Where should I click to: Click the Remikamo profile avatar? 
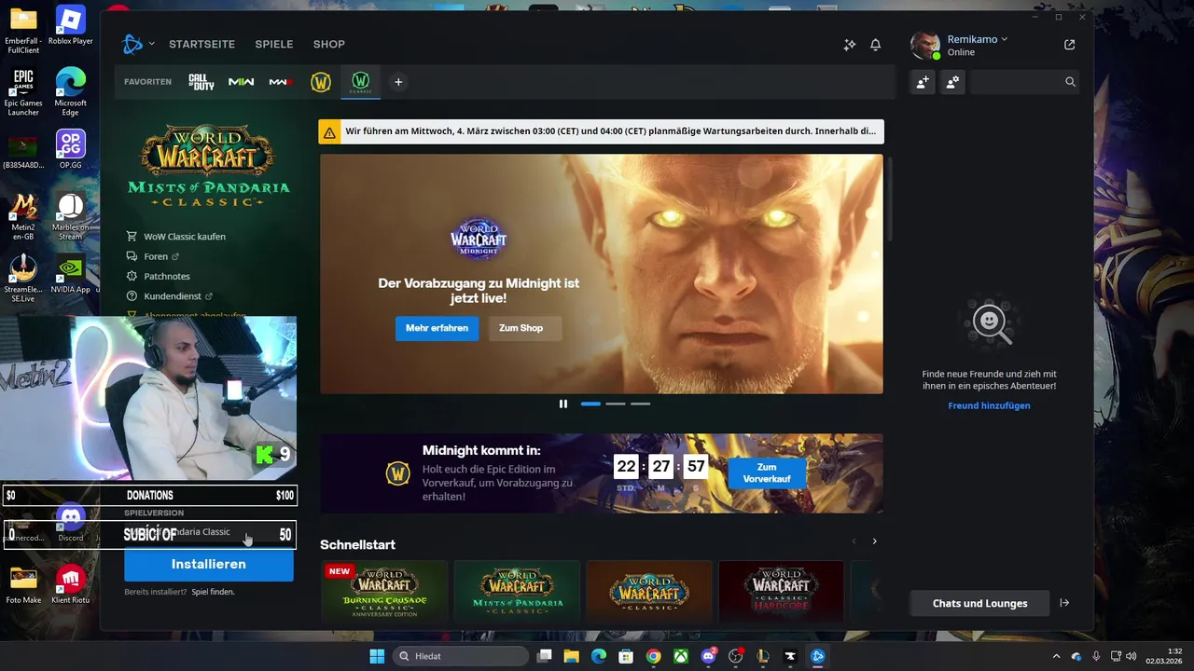[924, 45]
